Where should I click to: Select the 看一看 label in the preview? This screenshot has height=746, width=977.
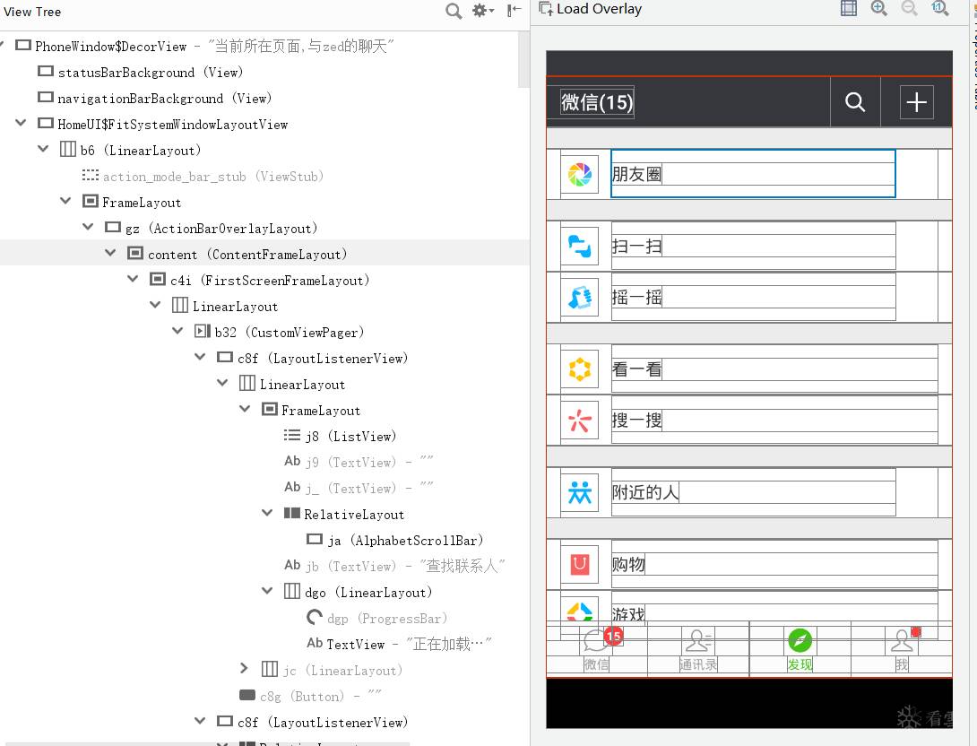pyautogui.click(x=636, y=369)
